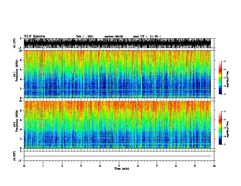This screenshot has height=186, width=241.
Task: Select the "start UT = 21:50: 1" header text
Action: pos(147,36)
